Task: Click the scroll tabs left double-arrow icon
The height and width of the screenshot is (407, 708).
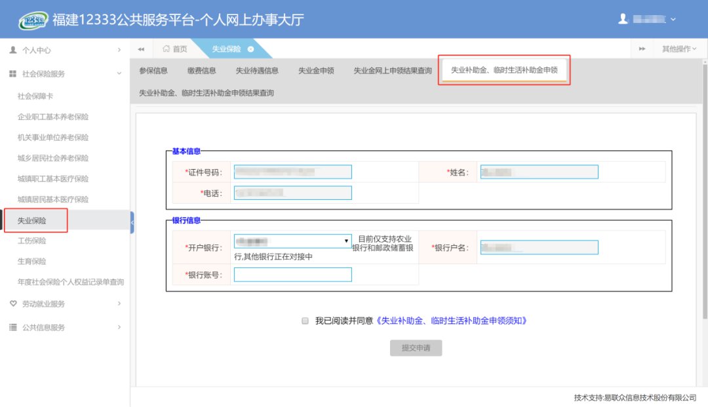Action: click(141, 49)
